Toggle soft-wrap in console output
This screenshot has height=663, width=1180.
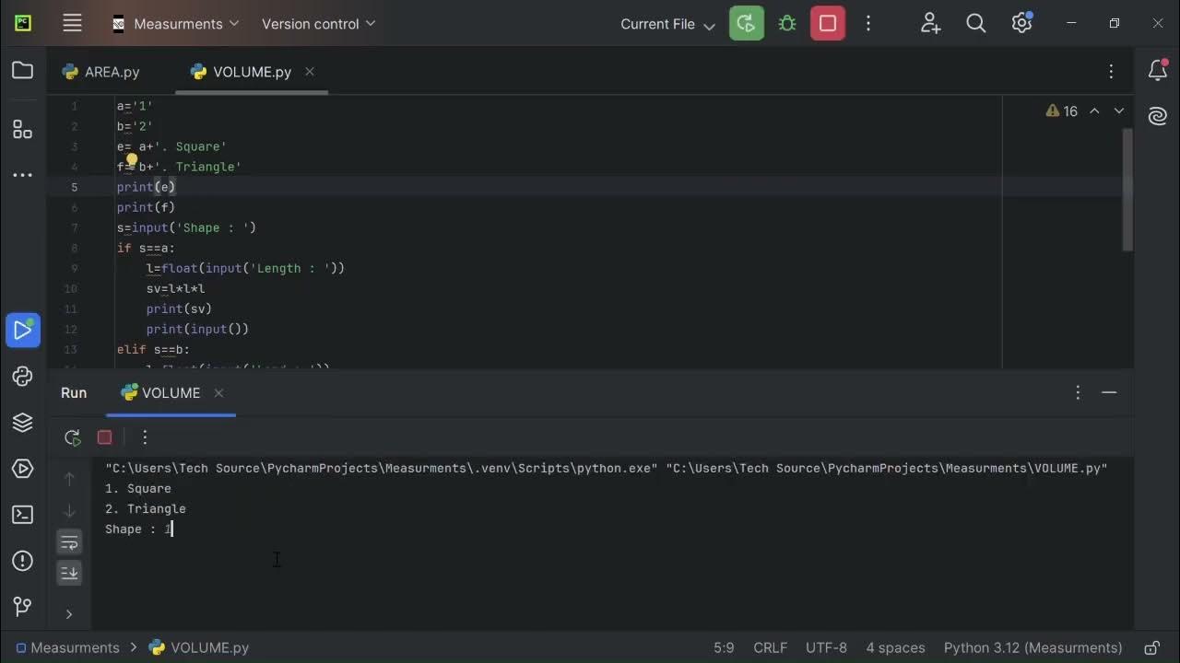coord(69,542)
